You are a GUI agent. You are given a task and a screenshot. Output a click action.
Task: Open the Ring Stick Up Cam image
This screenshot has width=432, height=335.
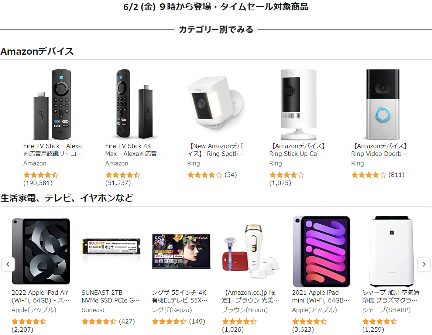click(x=298, y=105)
